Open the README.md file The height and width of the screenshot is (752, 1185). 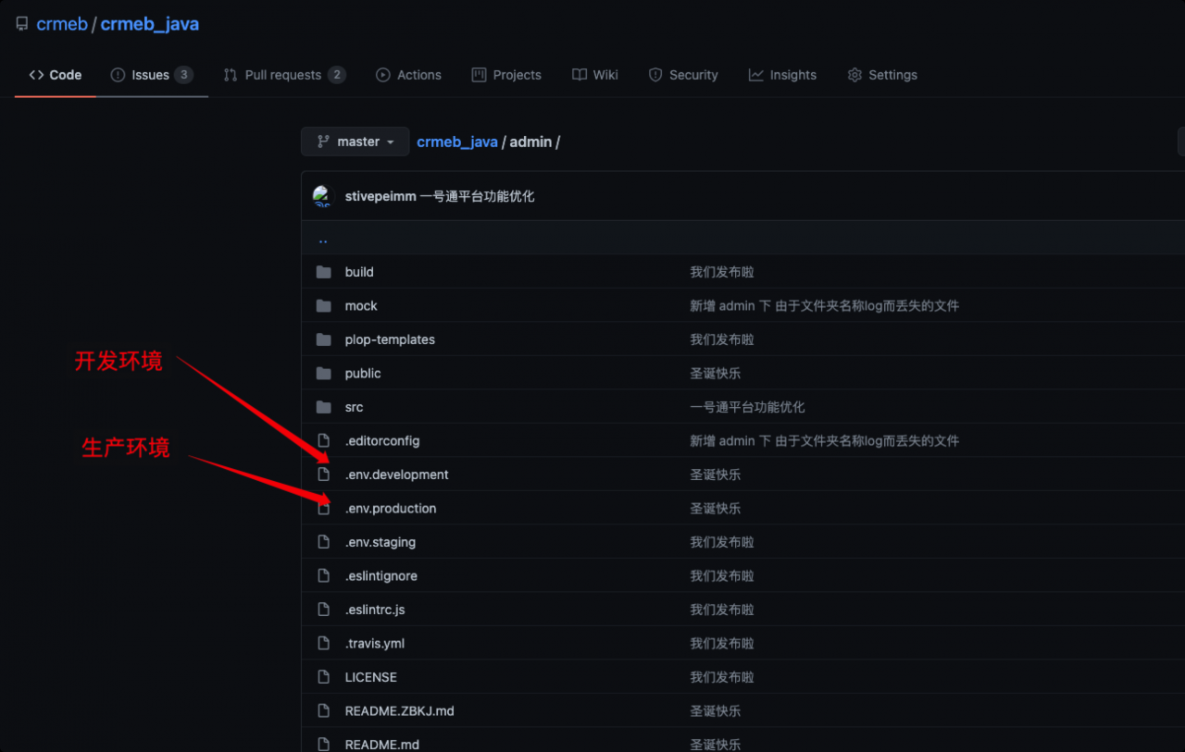click(x=382, y=745)
